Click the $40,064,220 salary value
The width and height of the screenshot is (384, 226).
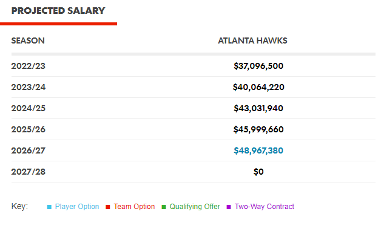258,87
